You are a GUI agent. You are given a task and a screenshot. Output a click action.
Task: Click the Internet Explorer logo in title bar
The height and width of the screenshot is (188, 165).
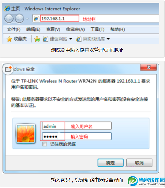7,8
